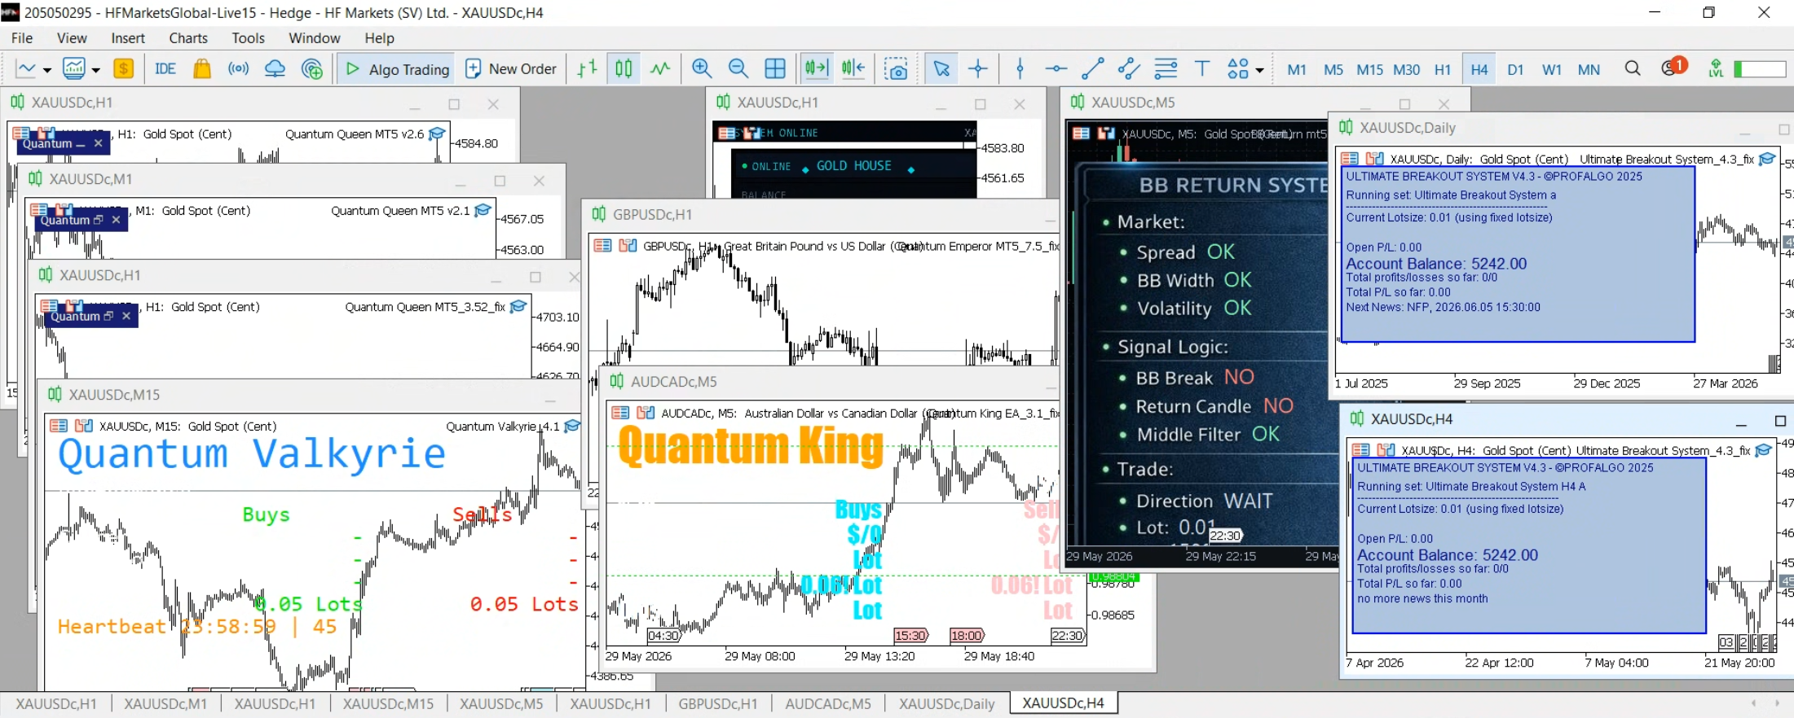Switch to the XAUUSDc,Daily bottom tab

pyautogui.click(x=947, y=704)
